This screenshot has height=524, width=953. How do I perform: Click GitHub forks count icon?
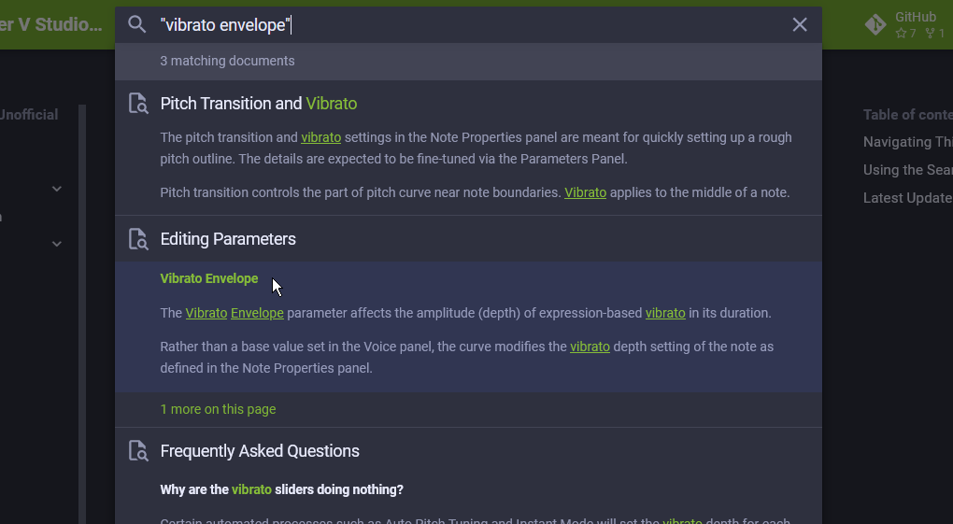(x=930, y=34)
